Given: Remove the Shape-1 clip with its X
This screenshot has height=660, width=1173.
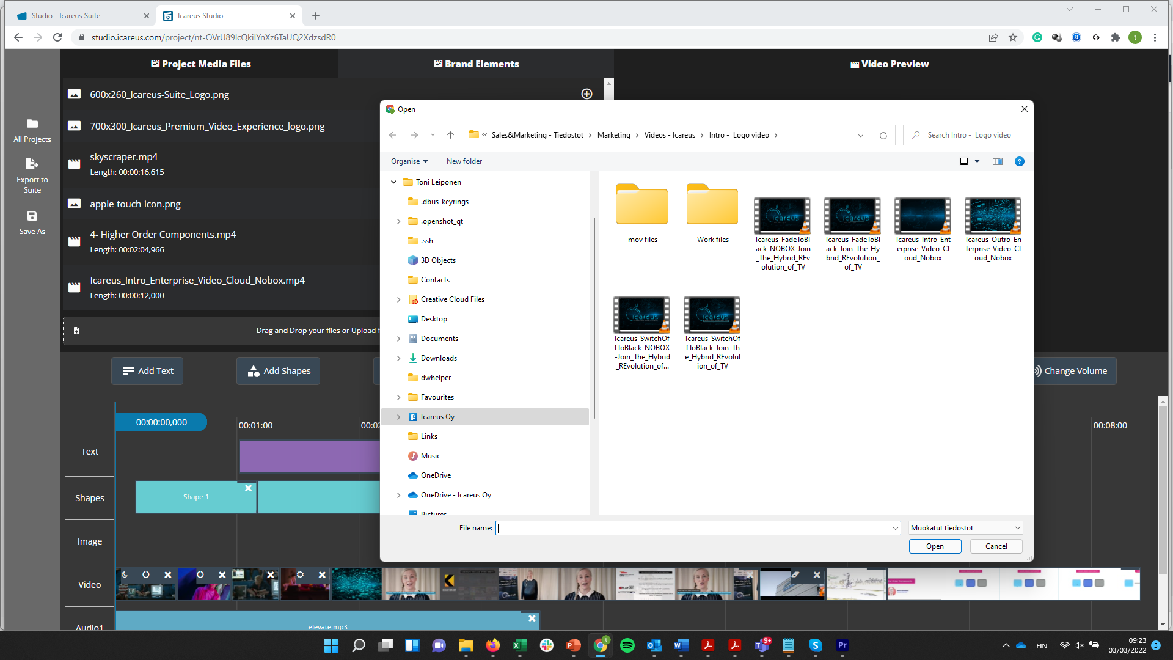Looking at the screenshot, I should 248,488.
